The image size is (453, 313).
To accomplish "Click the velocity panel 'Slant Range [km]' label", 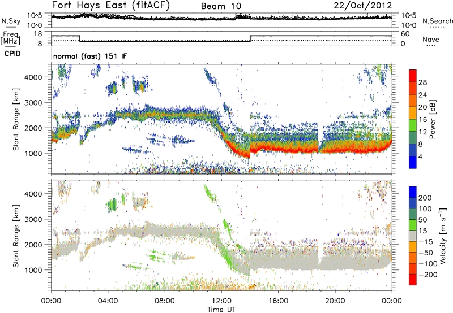I will (x=16, y=236).
